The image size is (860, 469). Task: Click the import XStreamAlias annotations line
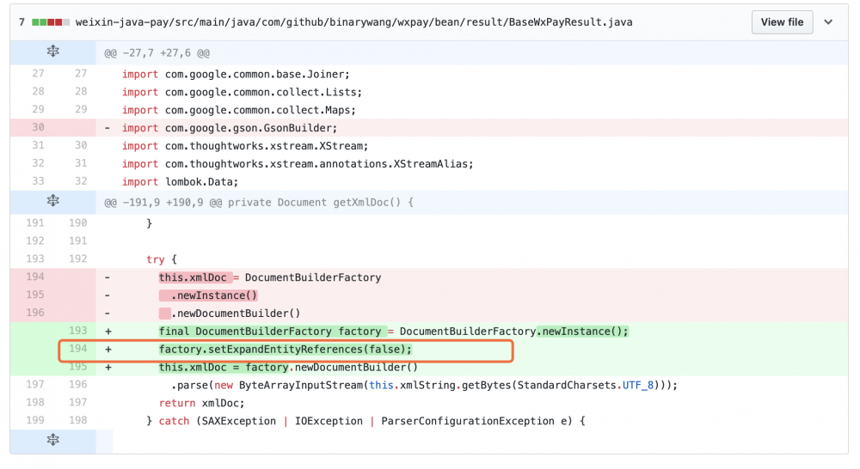coord(298,164)
